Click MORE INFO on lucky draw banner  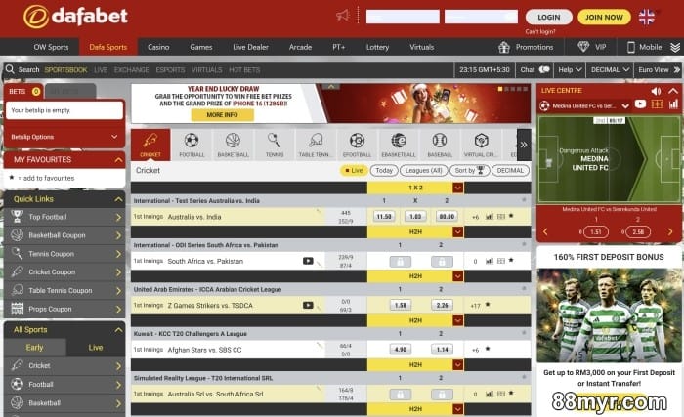(223, 115)
